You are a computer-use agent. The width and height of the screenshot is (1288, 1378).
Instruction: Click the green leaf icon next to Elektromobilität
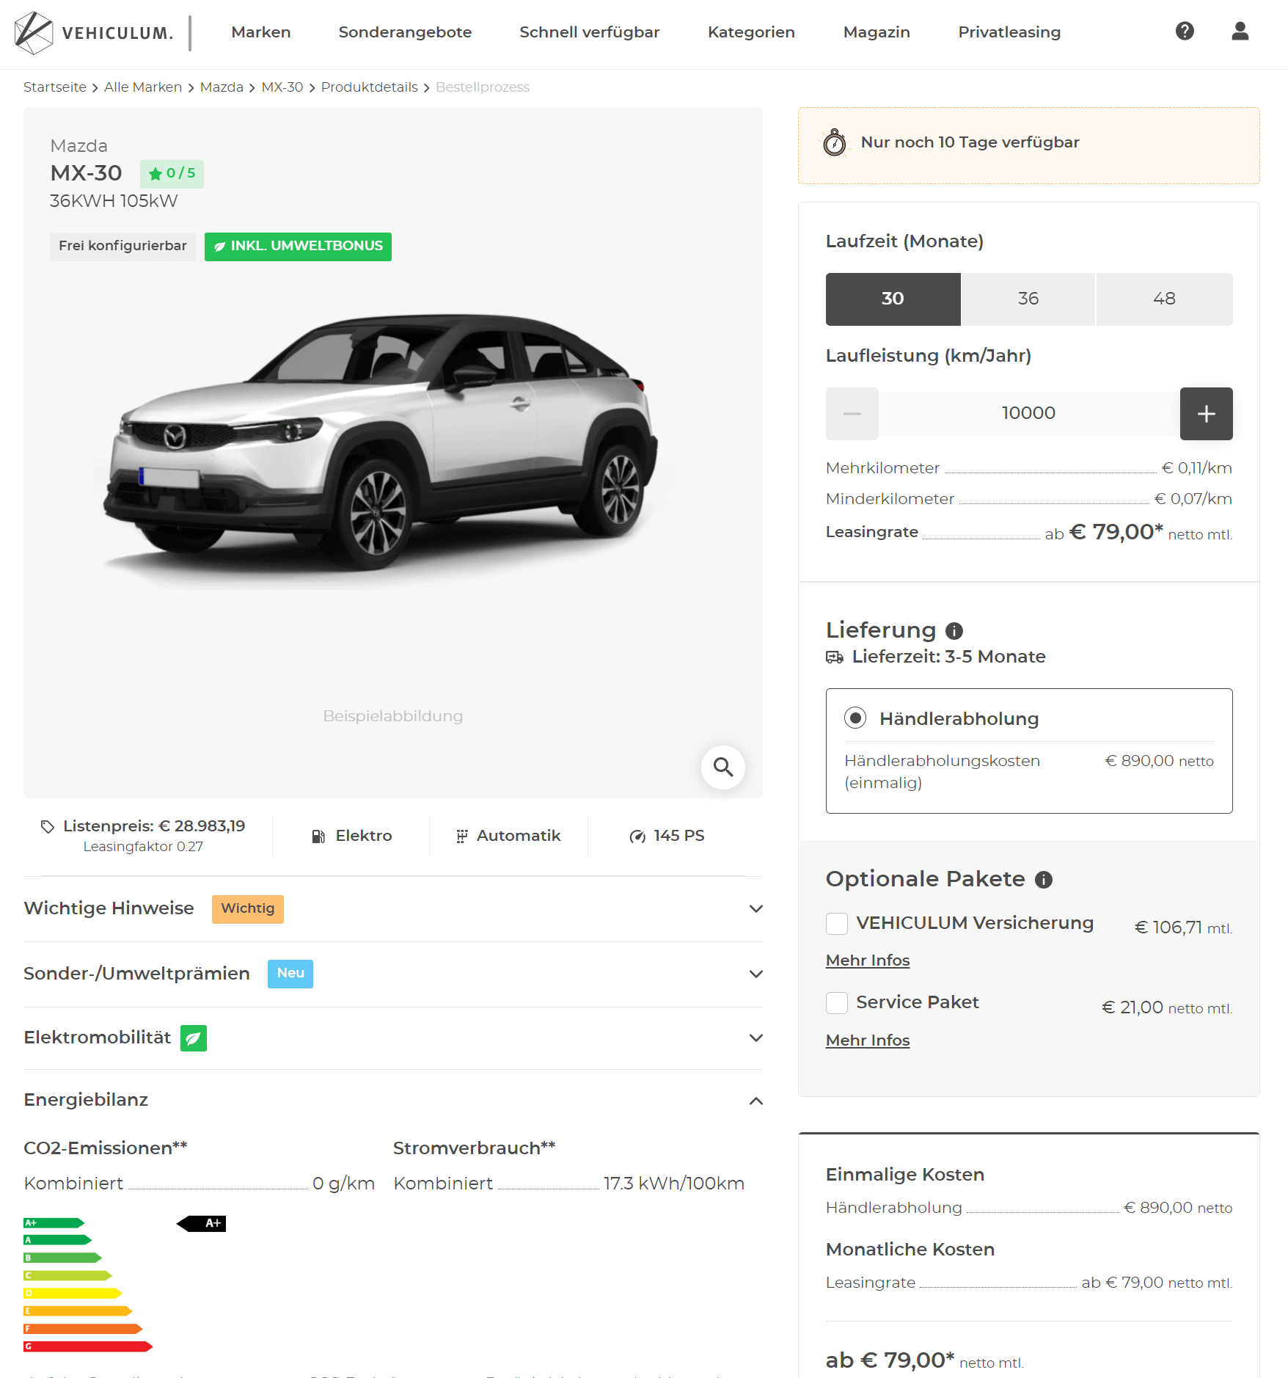(x=194, y=1038)
